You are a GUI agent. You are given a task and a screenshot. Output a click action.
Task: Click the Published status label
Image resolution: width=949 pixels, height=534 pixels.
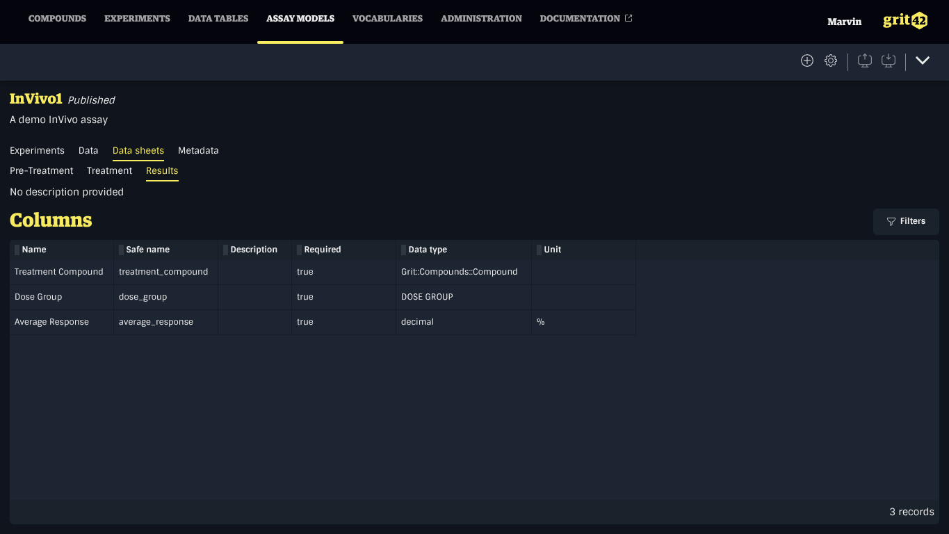(91, 100)
